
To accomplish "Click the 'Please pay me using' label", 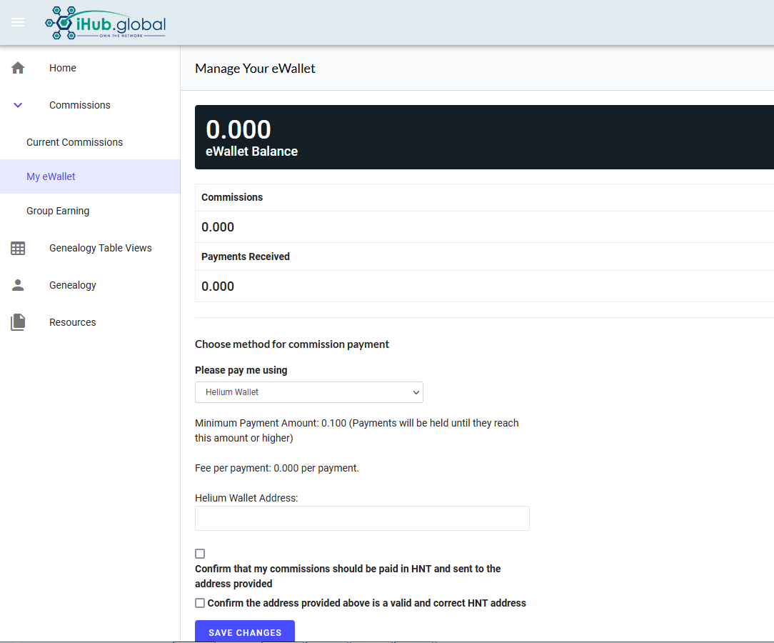I will 241,370.
